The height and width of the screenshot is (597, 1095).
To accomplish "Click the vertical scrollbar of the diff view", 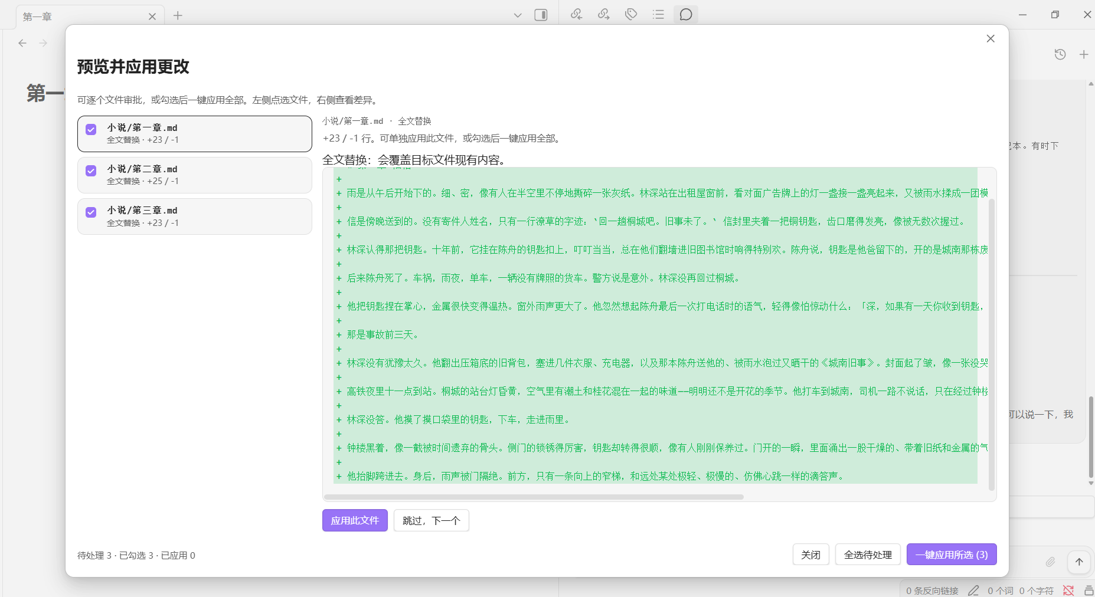I will (992, 345).
